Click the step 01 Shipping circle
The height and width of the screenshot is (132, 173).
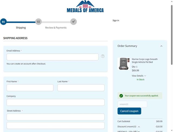(x=4, y=22)
